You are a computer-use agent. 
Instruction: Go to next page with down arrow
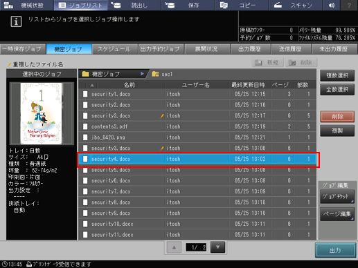click(217, 247)
